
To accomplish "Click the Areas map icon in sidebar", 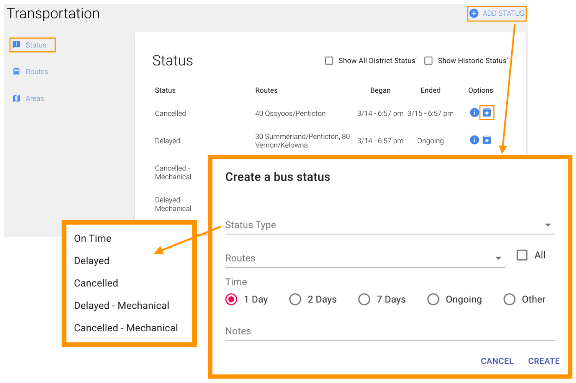I will [16, 98].
